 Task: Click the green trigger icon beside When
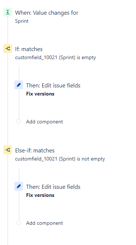point(8,12)
